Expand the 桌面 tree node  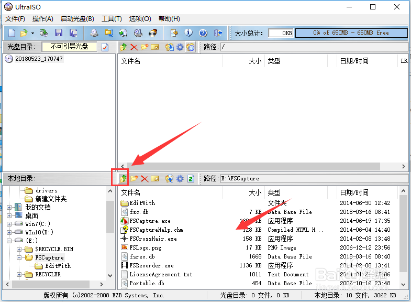click(x=9, y=216)
